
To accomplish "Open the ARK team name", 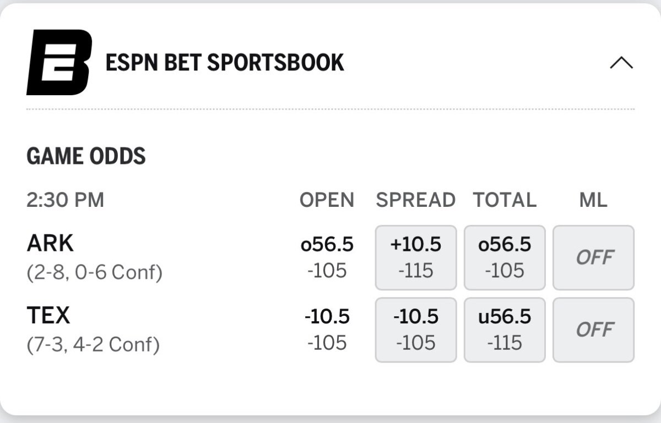I will pos(50,244).
